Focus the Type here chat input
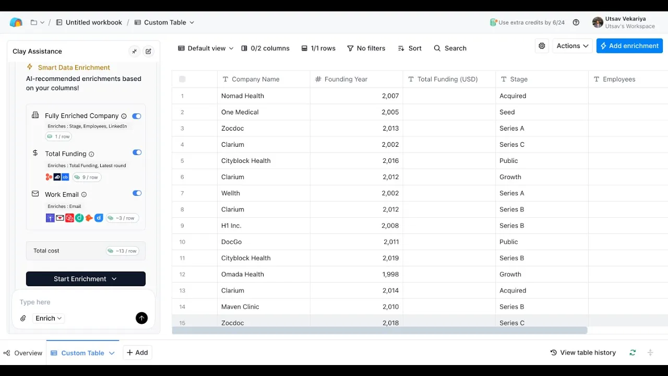 (83, 302)
